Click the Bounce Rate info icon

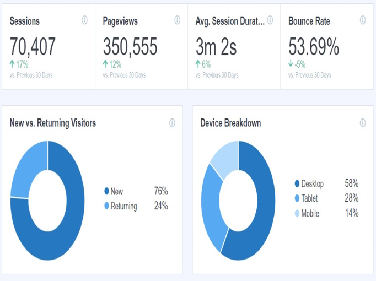363,20
